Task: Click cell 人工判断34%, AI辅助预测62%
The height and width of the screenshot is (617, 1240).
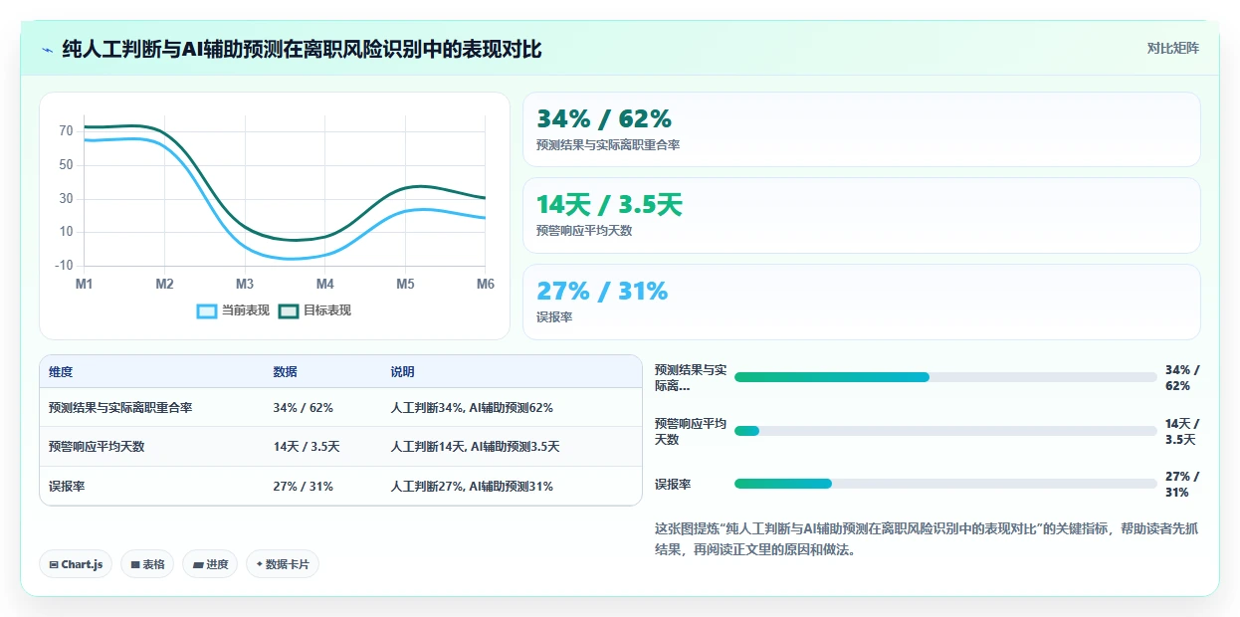Action: pos(472,408)
